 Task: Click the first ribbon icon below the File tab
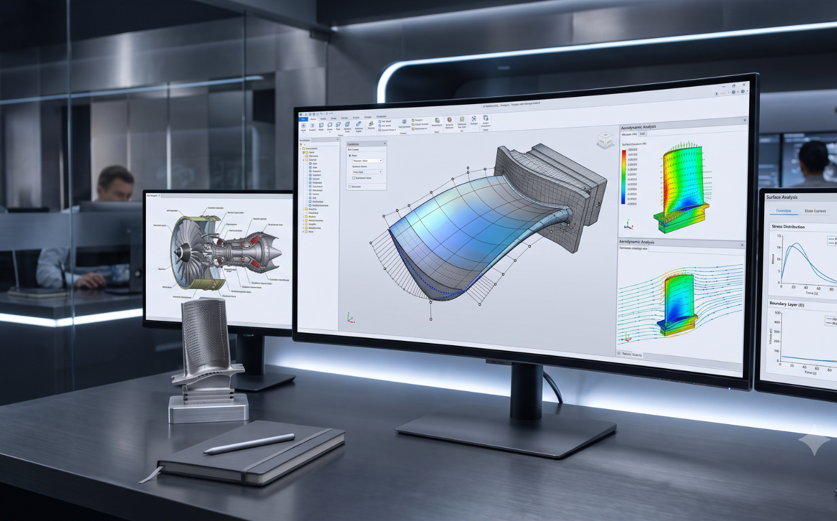pyautogui.click(x=303, y=126)
